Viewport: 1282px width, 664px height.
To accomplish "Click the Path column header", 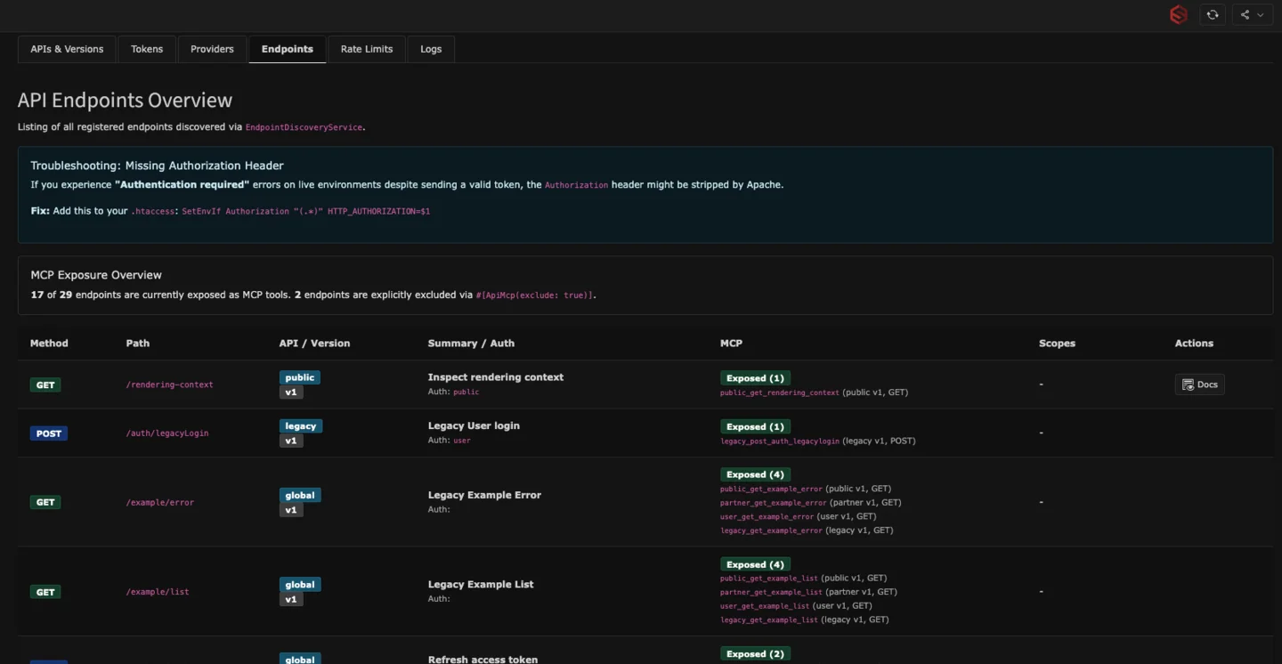I will click(138, 343).
